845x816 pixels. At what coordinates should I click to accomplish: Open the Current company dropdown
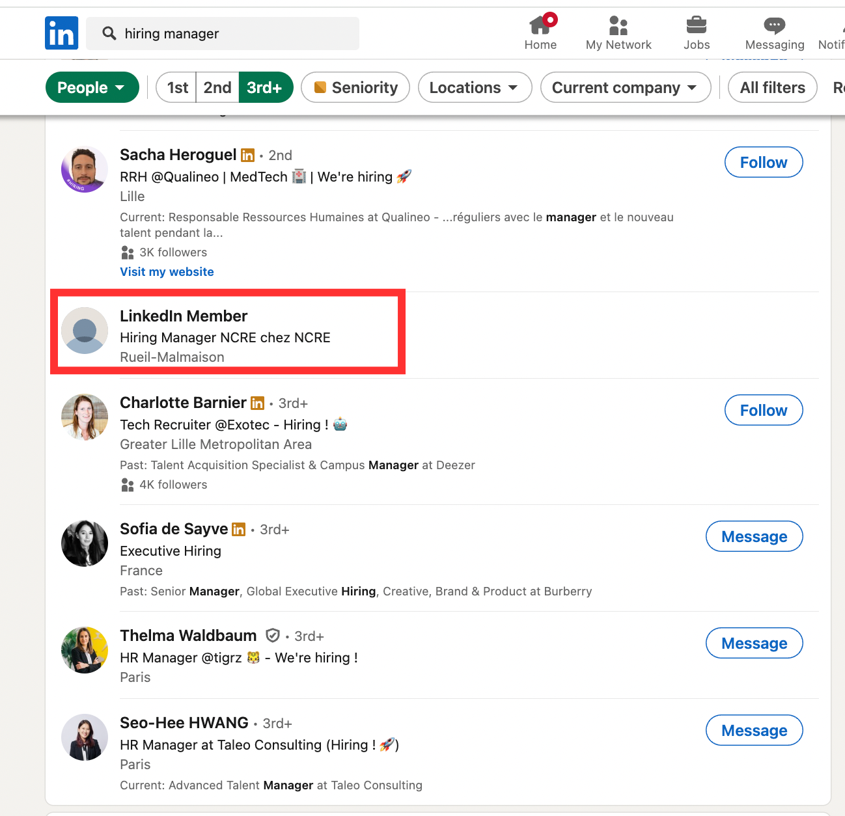click(626, 87)
